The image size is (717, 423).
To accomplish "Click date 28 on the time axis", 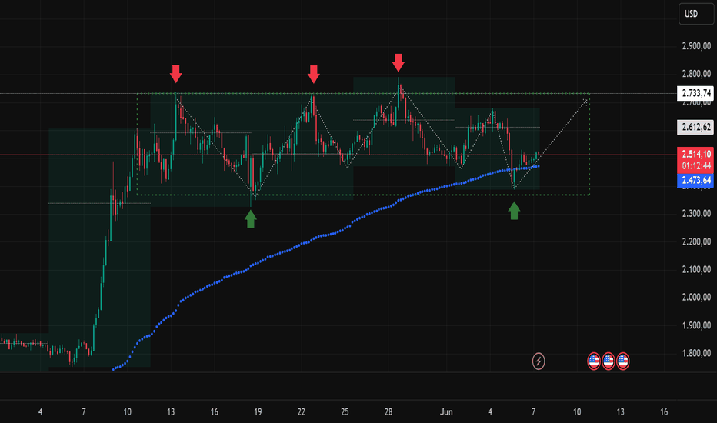I will coord(389,412).
